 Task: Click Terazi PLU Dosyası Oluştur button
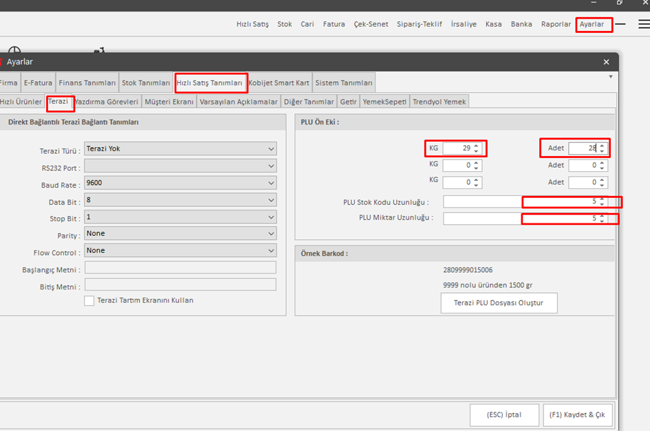point(499,303)
